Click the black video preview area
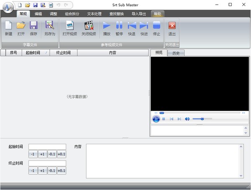The width and height of the screenshot is (251, 190). (x=200, y=84)
